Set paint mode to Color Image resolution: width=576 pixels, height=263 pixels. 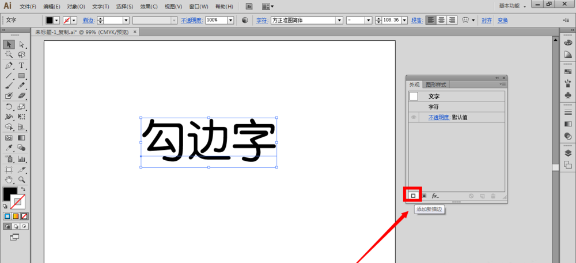(7, 216)
